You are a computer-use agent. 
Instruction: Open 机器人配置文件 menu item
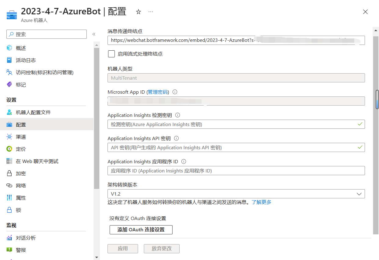tap(33, 112)
